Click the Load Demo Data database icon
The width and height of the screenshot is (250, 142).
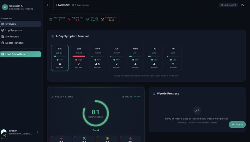coord(2,54)
